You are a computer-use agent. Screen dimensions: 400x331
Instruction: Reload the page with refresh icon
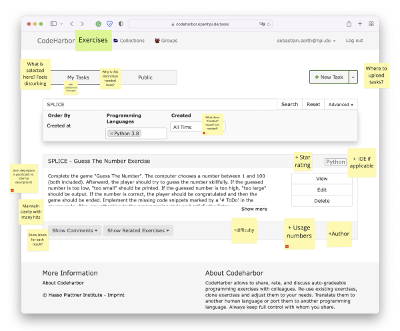click(x=269, y=24)
